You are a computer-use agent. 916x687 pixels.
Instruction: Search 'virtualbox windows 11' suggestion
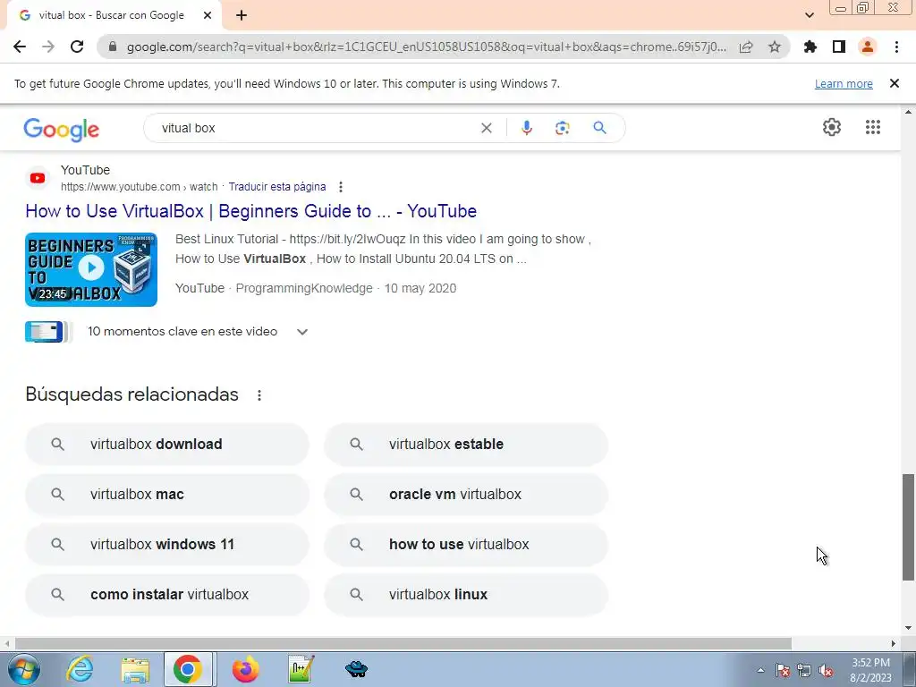[x=167, y=545]
